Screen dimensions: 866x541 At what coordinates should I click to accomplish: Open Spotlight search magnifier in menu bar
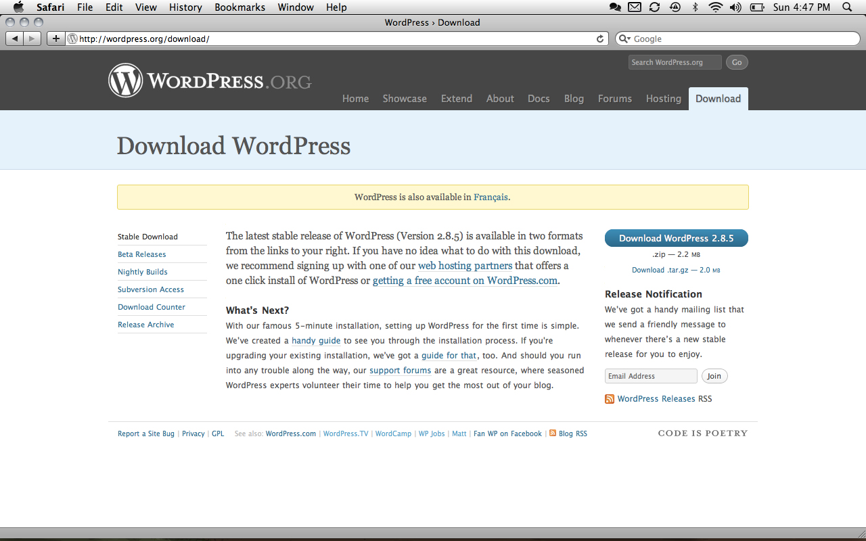click(847, 7)
